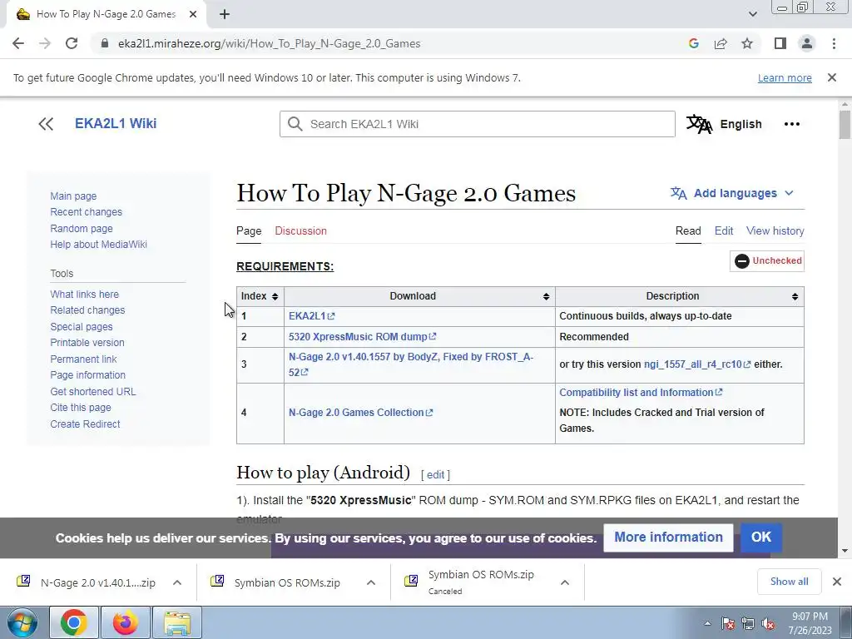Open the 5320 XpressMusic ROM dump link

[x=363, y=337]
